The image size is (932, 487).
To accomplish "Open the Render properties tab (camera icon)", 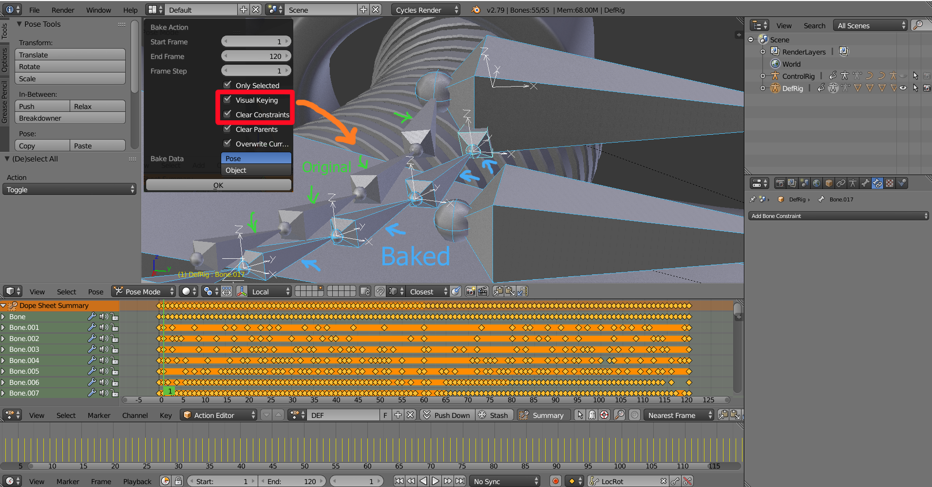I will point(780,183).
